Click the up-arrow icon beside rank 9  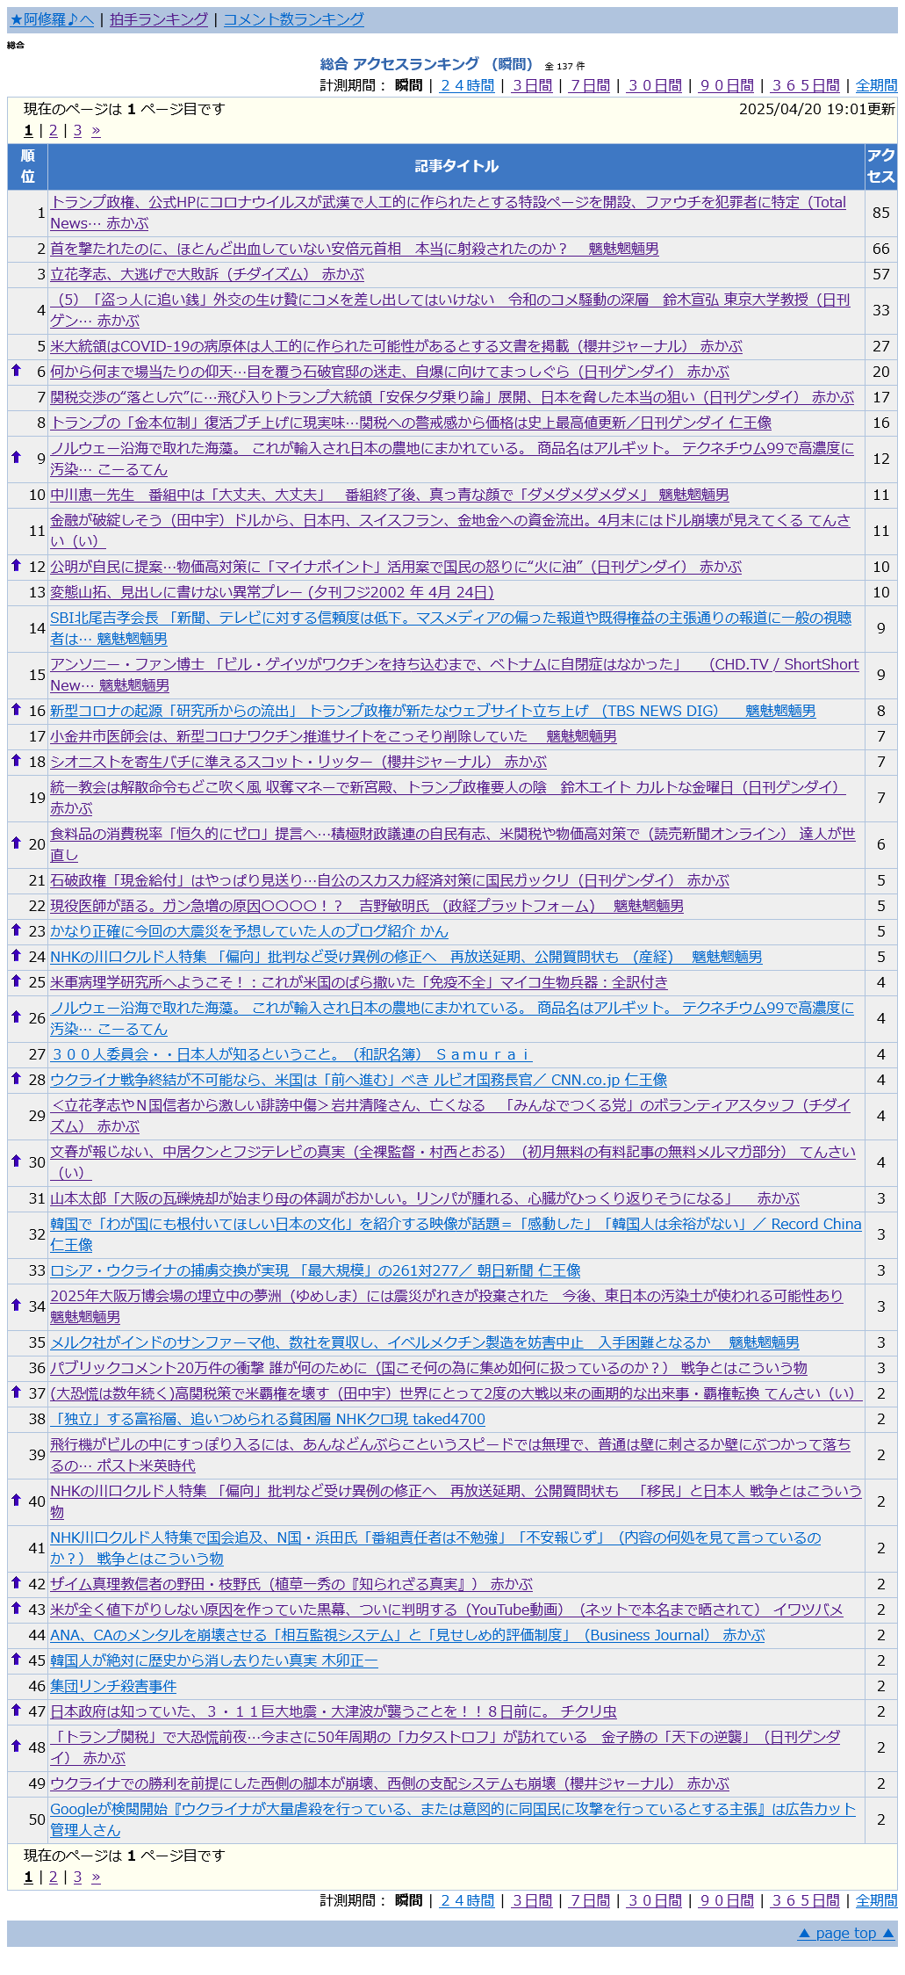pos(16,457)
